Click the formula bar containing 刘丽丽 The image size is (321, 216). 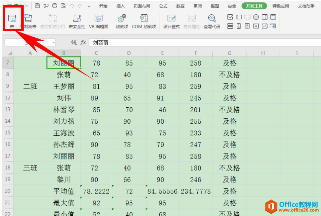205,42
